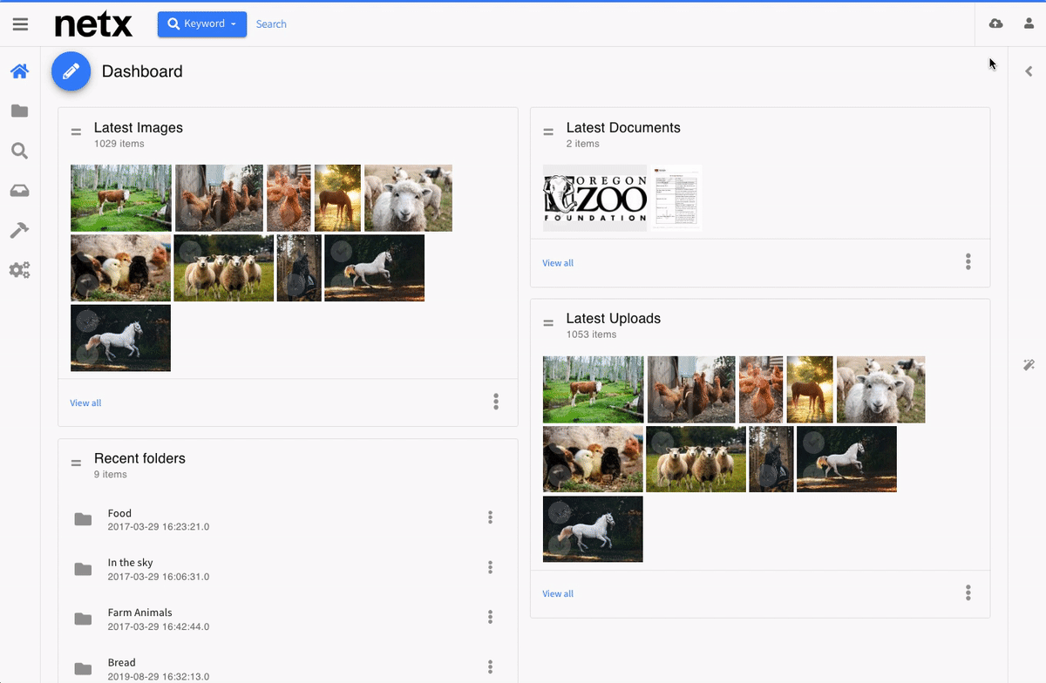Open Latest Images widget options menu
Screen dimensions: 1046x683
(496, 402)
